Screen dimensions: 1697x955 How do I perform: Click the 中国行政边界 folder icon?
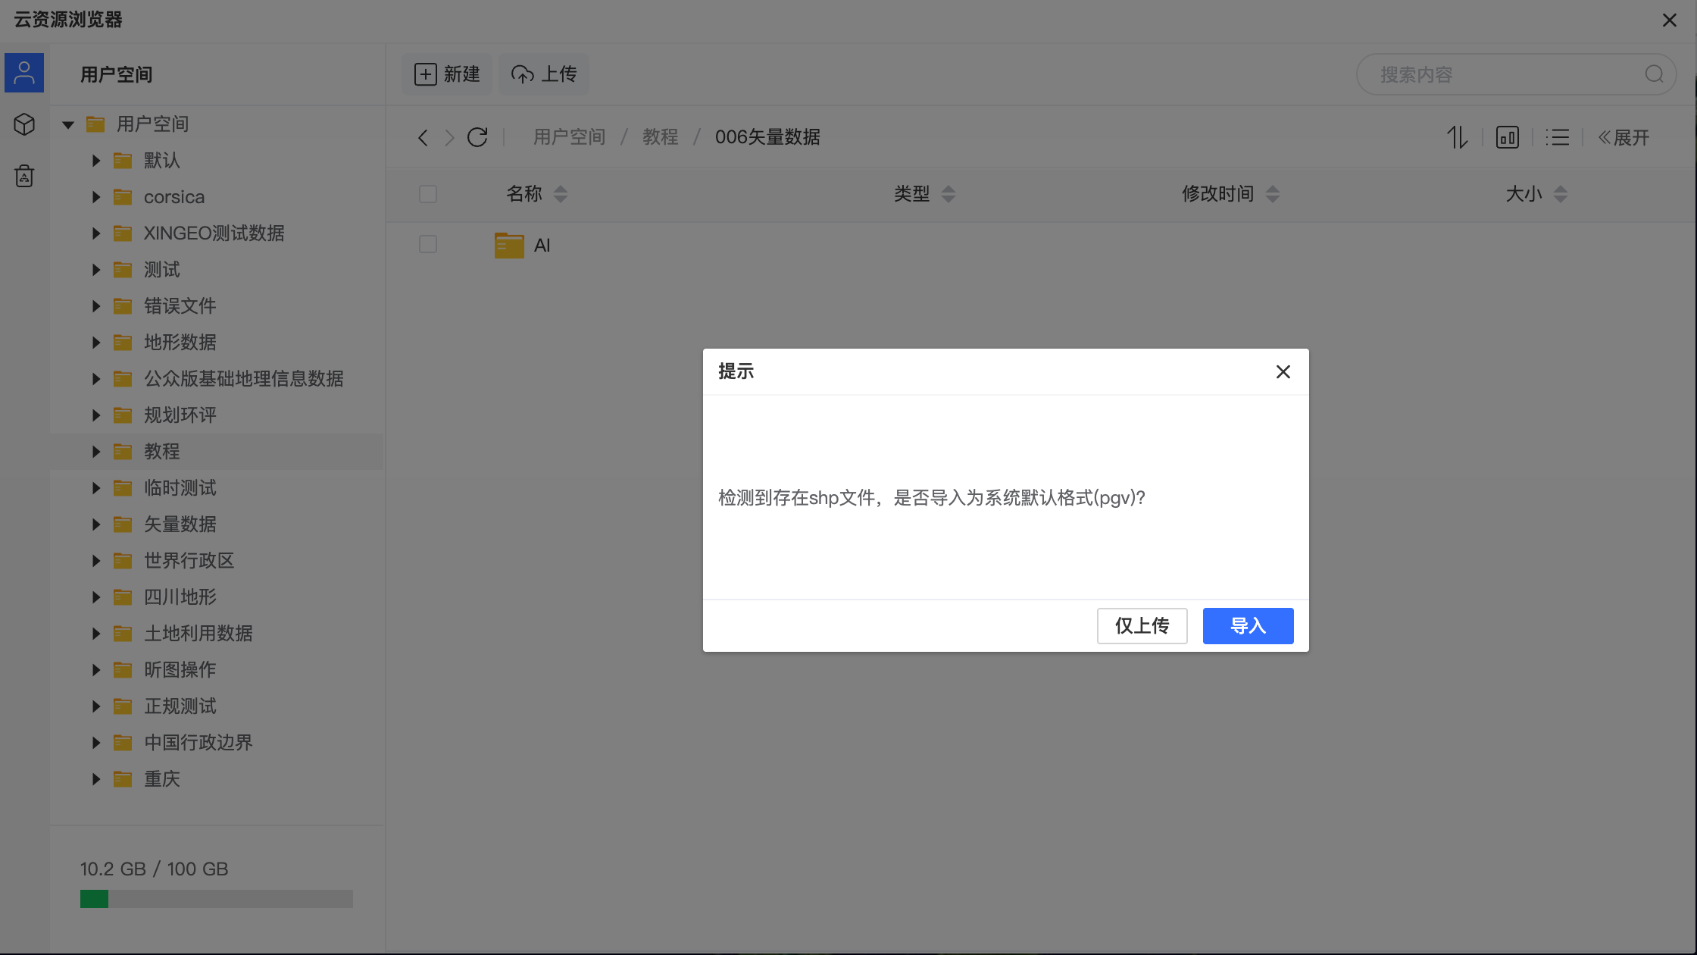click(x=123, y=743)
